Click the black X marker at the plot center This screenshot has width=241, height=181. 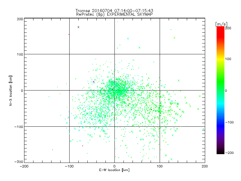112,89
